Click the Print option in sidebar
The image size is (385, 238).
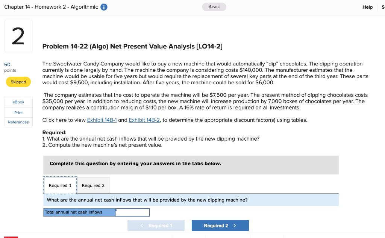[x=18, y=112]
